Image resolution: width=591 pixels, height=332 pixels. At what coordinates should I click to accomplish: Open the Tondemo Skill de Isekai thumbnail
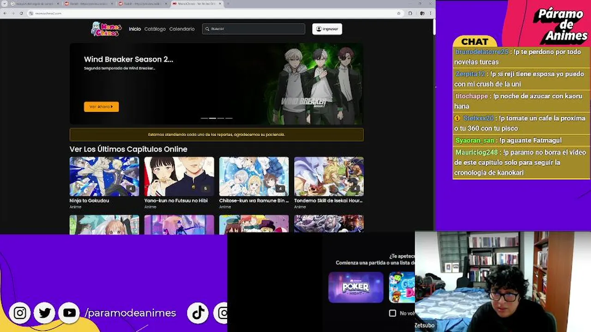click(x=329, y=177)
